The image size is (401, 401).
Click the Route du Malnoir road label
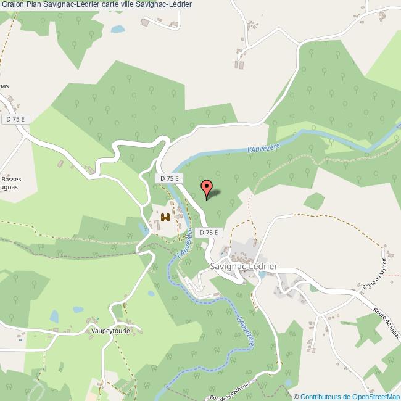coord(374,274)
